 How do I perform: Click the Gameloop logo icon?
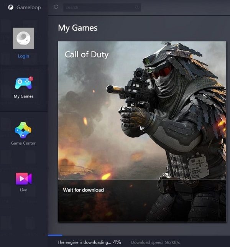11,7
